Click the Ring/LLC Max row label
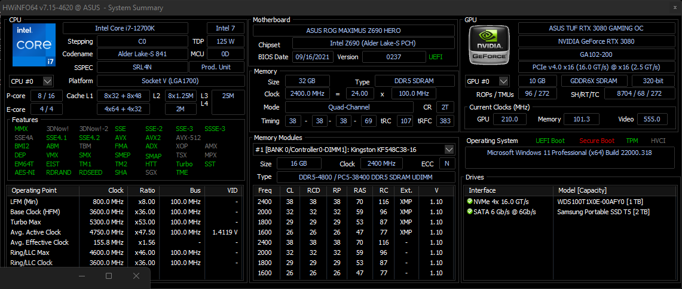Screen dimensions: 682x289 (x=31, y=253)
